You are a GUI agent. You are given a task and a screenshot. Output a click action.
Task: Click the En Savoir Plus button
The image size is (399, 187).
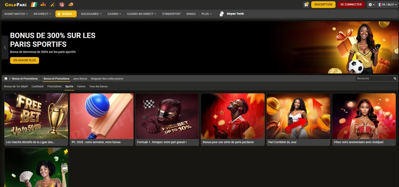coord(25,61)
